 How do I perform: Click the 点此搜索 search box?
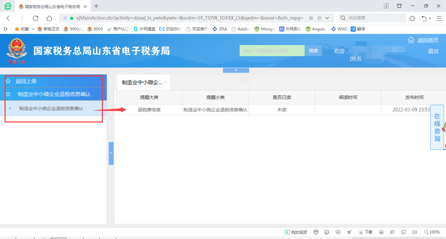tap(372, 18)
